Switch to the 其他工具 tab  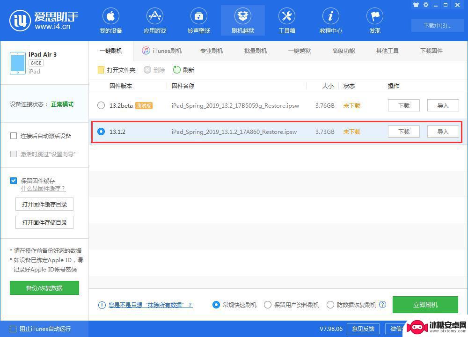point(388,51)
